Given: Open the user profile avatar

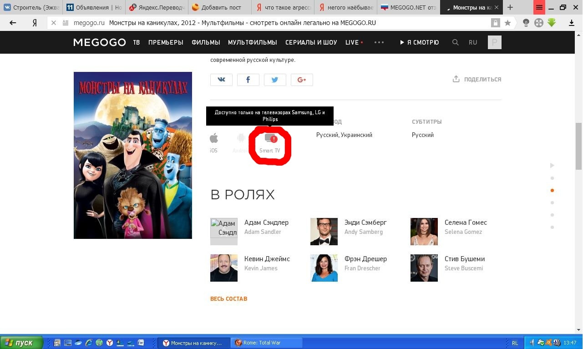Looking at the screenshot, I should (x=494, y=42).
